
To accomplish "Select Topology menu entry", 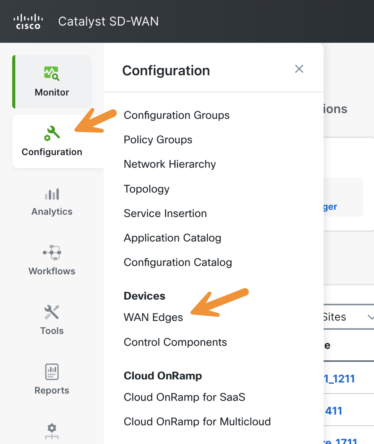I will tap(147, 189).
